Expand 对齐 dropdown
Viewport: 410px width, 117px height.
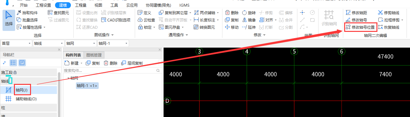click(x=276, y=20)
